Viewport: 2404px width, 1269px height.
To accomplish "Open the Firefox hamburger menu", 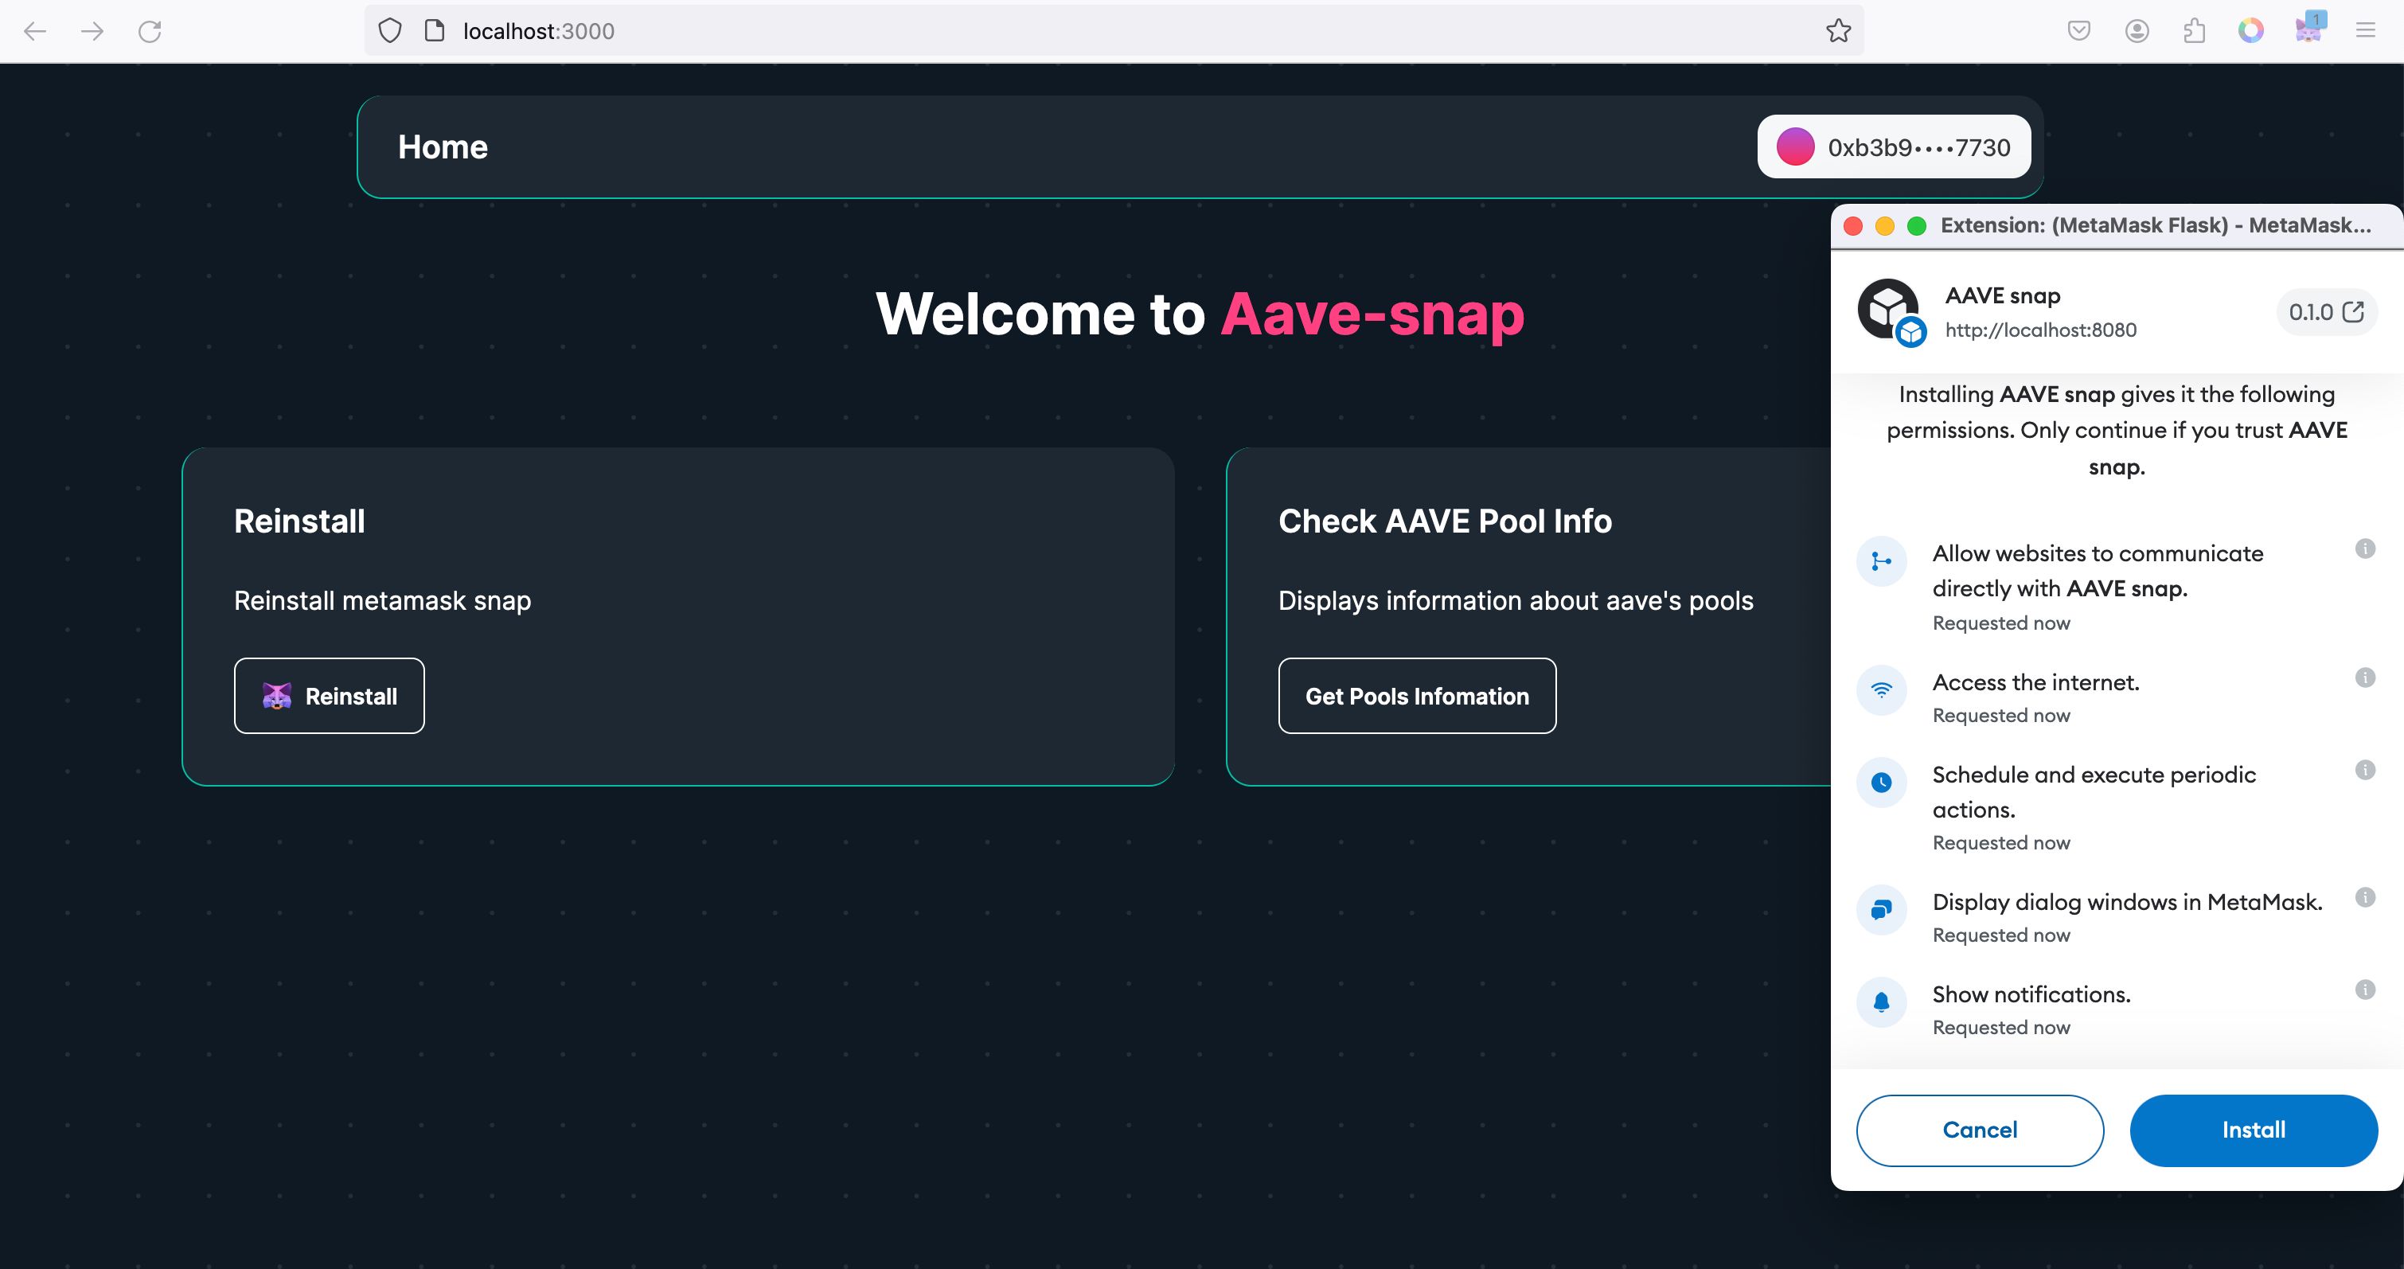I will [x=2365, y=31].
